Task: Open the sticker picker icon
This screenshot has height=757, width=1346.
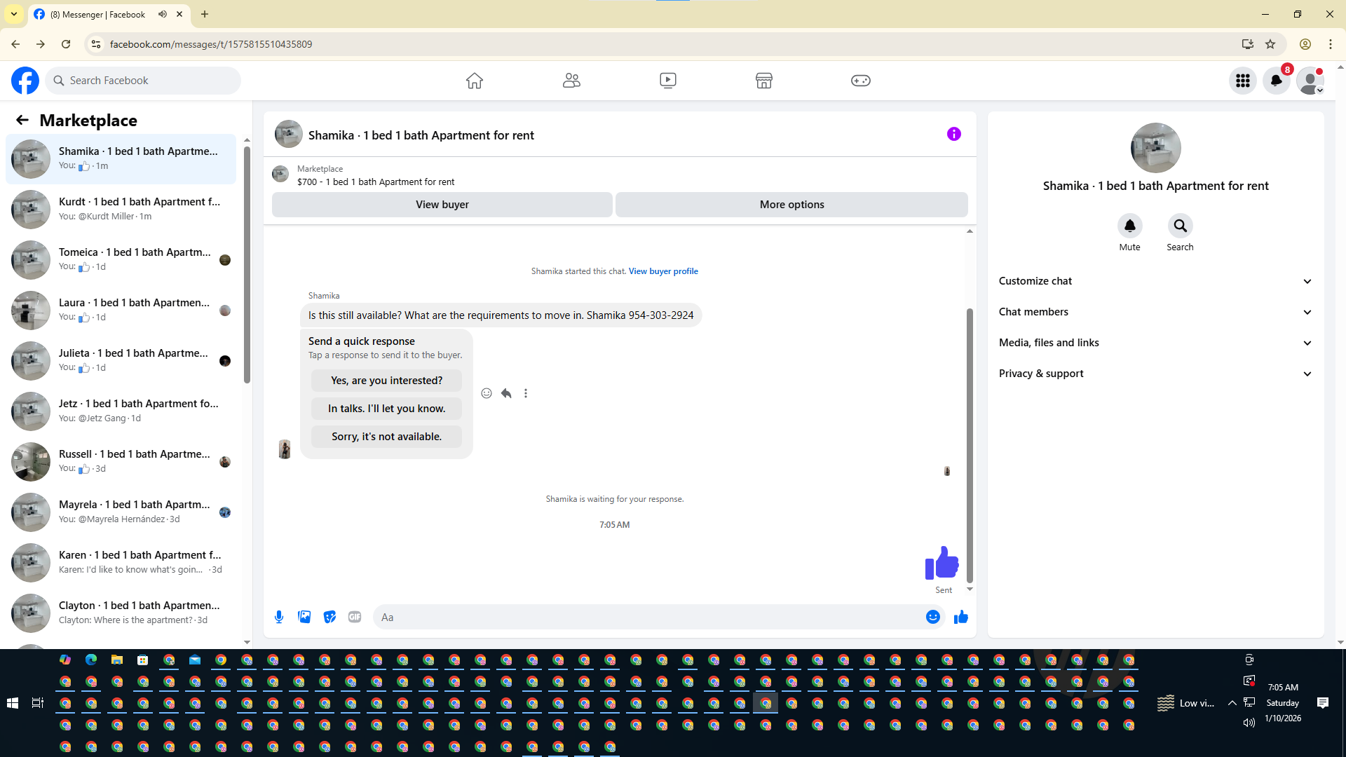Action: point(329,617)
